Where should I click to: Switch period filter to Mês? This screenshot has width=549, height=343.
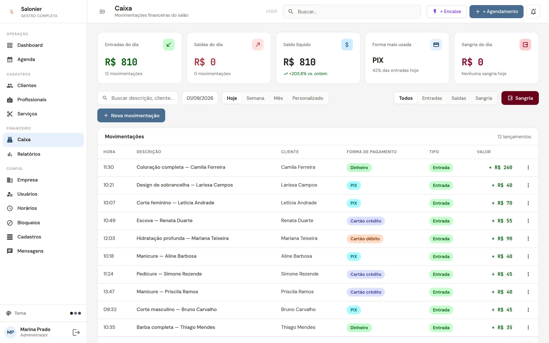coord(278,98)
